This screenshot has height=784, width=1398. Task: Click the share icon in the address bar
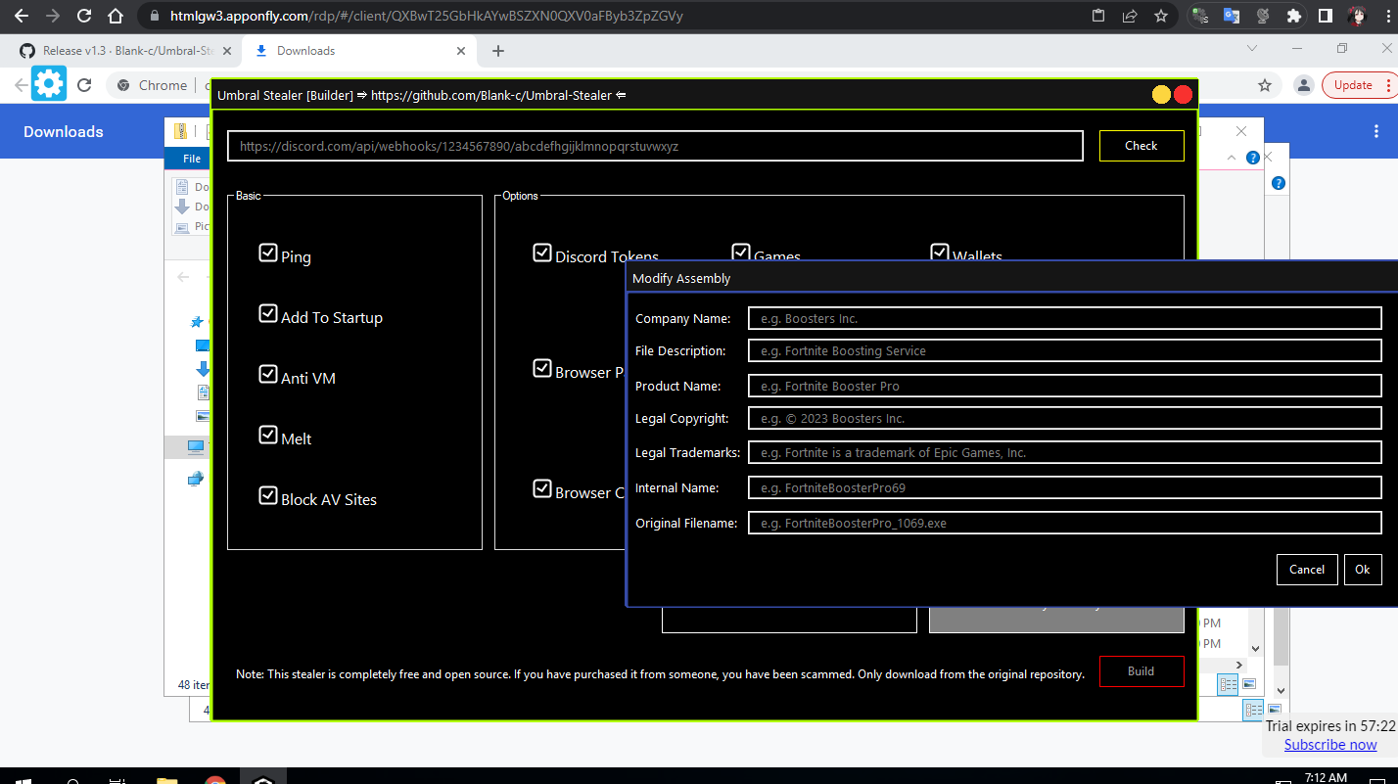(1130, 16)
